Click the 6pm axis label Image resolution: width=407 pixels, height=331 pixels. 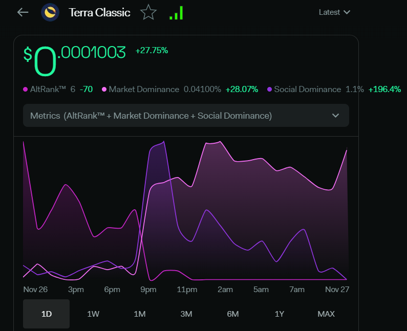coord(112,290)
